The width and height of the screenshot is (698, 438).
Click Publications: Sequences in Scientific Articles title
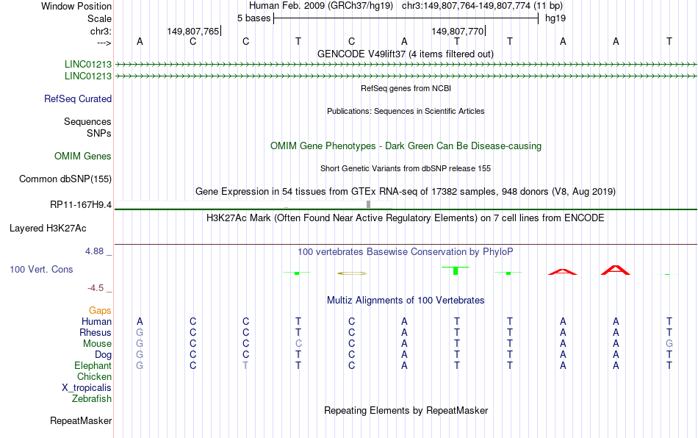[406, 111]
